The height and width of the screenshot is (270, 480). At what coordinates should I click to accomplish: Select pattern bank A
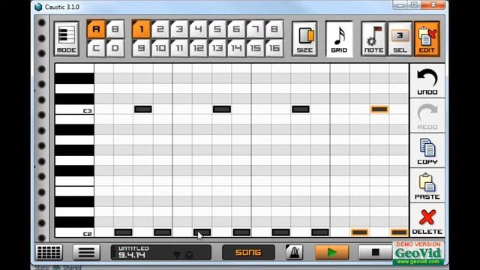[x=96, y=29]
